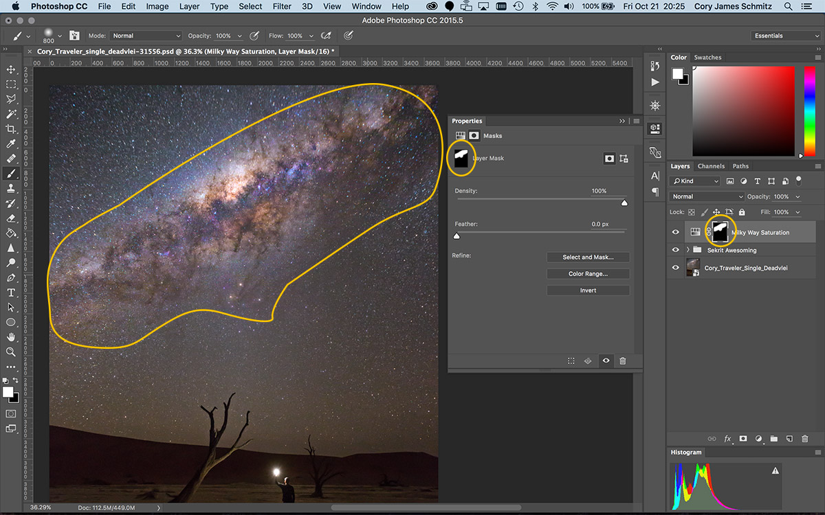Adjust the Density slider handle
The width and height of the screenshot is (825, 515).
click(624, 203)
